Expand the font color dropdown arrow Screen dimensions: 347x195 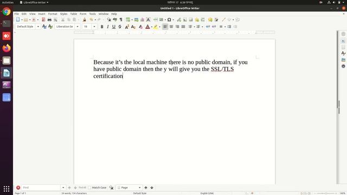(x=152, y=27)
